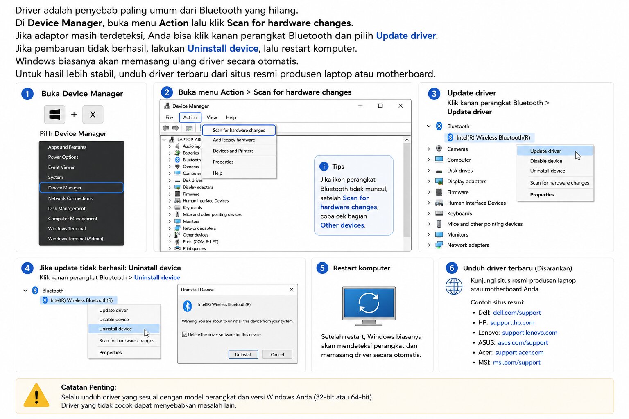629x419 pixels.
Task: Open the asus.com/support link
Action: (523, 342)
